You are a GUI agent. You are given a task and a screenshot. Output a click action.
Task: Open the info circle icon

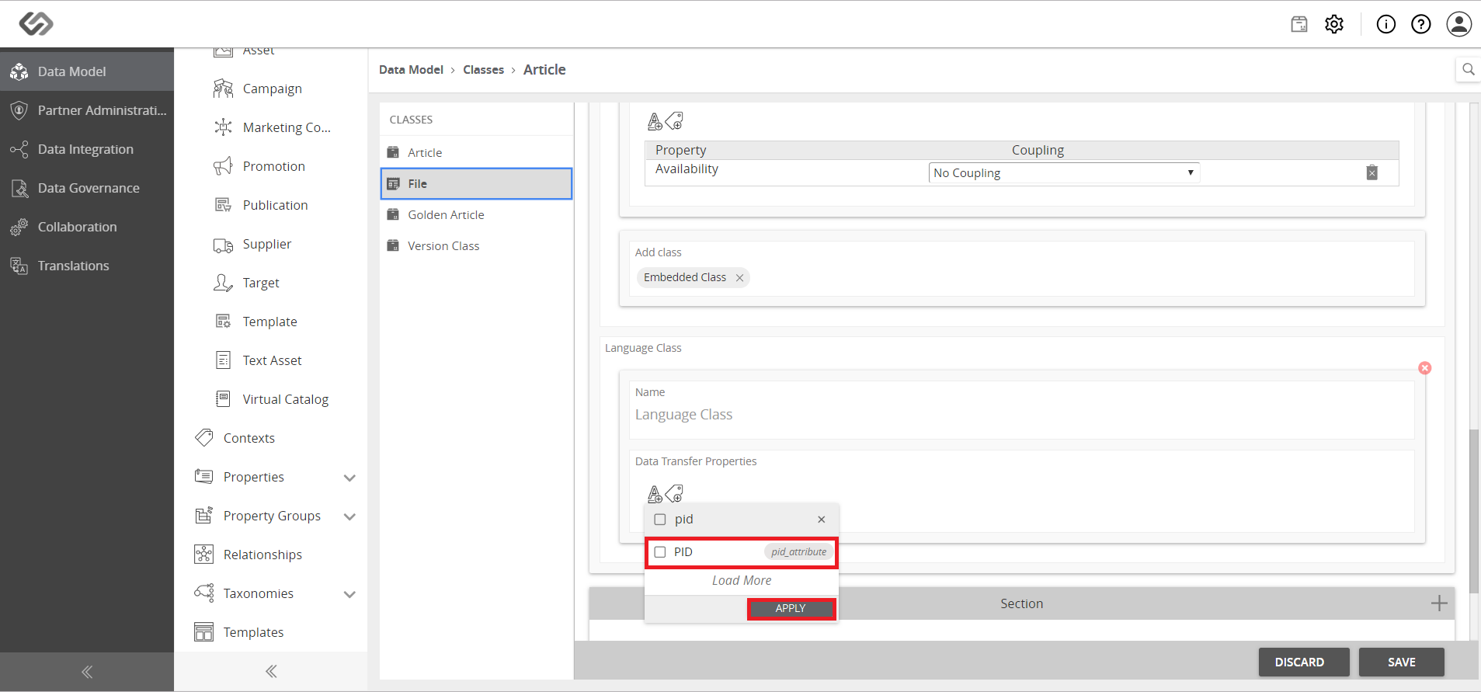click(x=1386, y=24)
